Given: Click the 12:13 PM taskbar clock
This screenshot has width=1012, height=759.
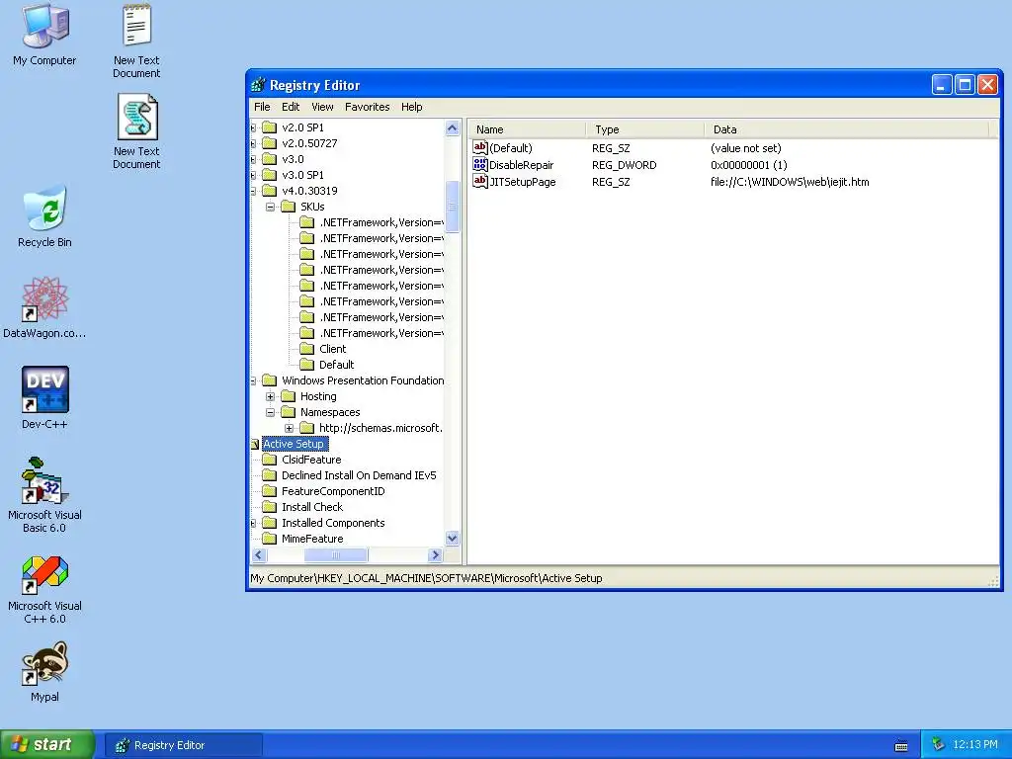Looking at the screenshot, I should point(974,744).
